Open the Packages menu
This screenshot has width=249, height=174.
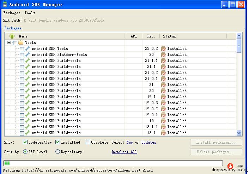pos(12,13)
